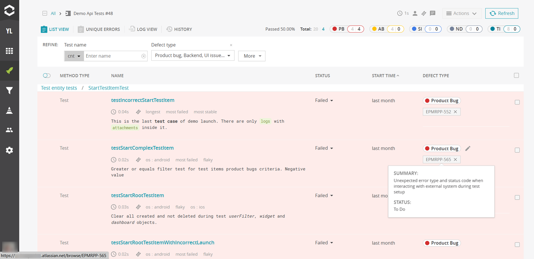Click the 'most stable' attribute tag
534x259 pixels.
[205, 112]
